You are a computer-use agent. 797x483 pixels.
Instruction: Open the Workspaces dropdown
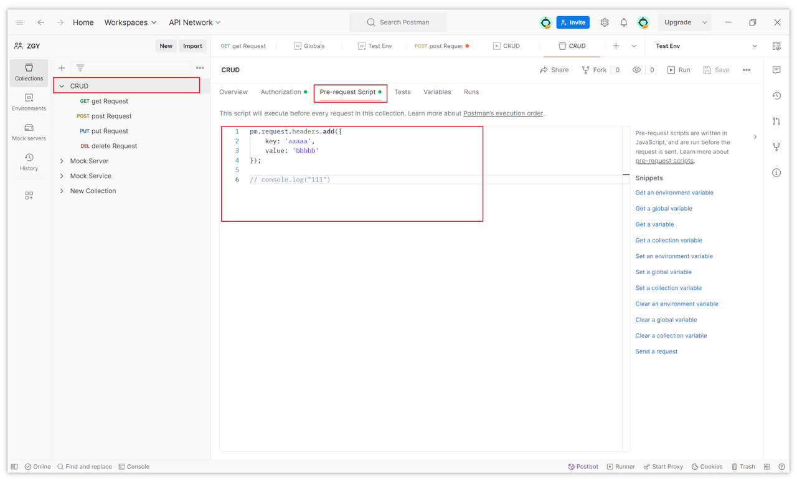(130, 22)
